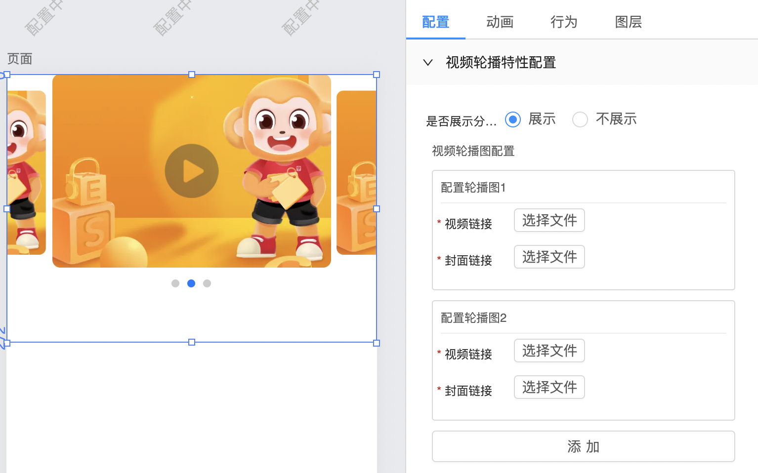
Task: Choose file for 轮播图1 视频链接
Action: pos(549,220)
